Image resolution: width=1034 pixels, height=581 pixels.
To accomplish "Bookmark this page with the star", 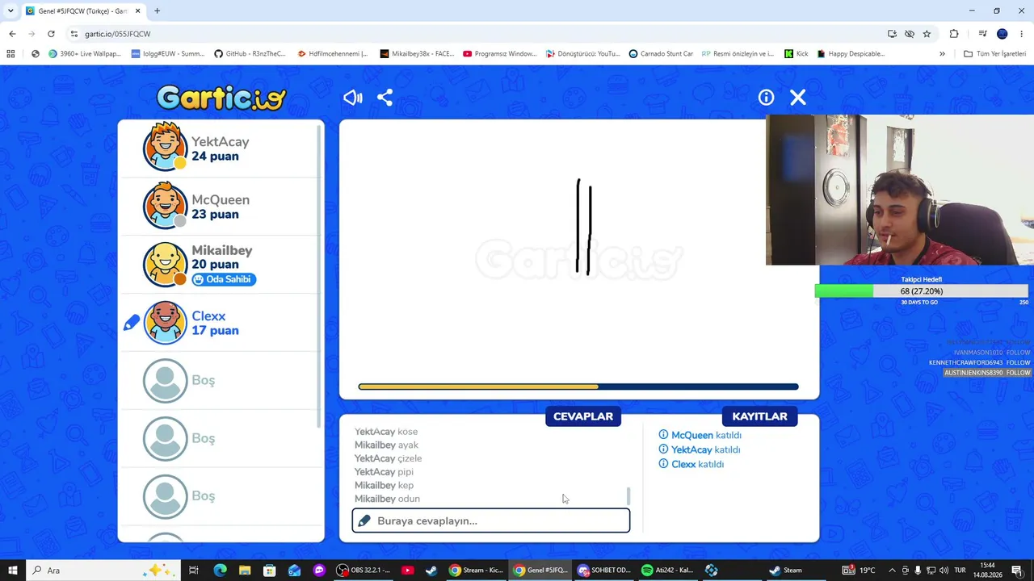I will (927, 34).
